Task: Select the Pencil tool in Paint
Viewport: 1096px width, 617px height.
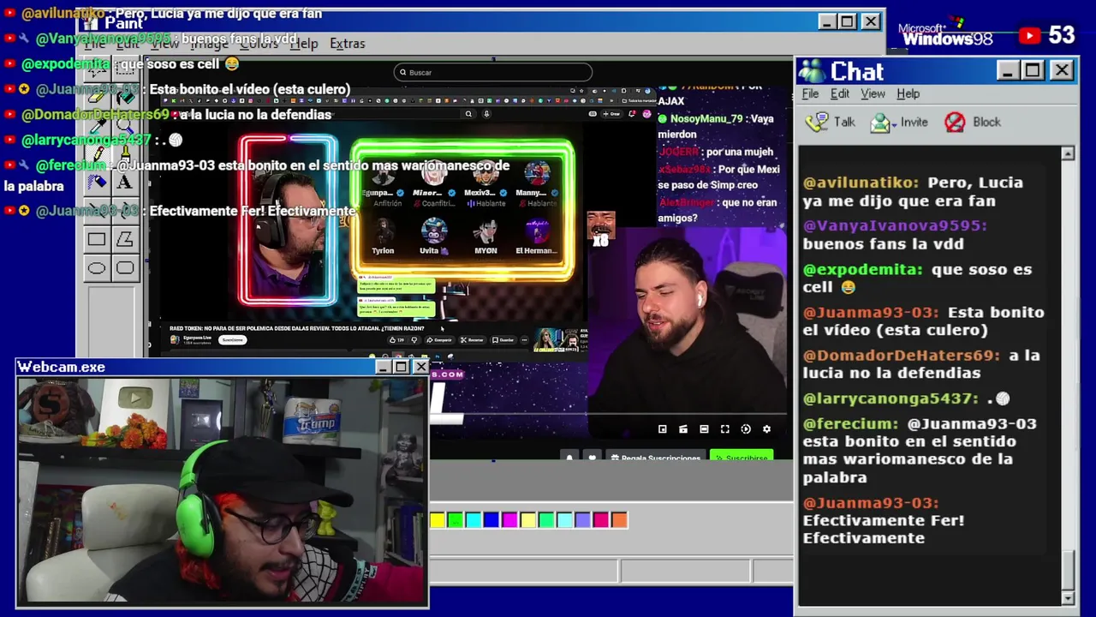Action: pos(97,153)
